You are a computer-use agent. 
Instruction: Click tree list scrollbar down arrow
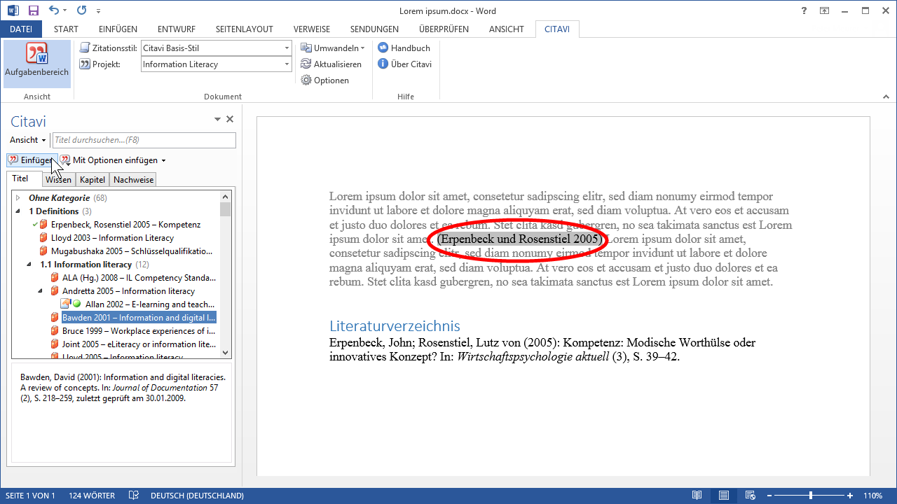pyautogui.click(x=225, y=353)
